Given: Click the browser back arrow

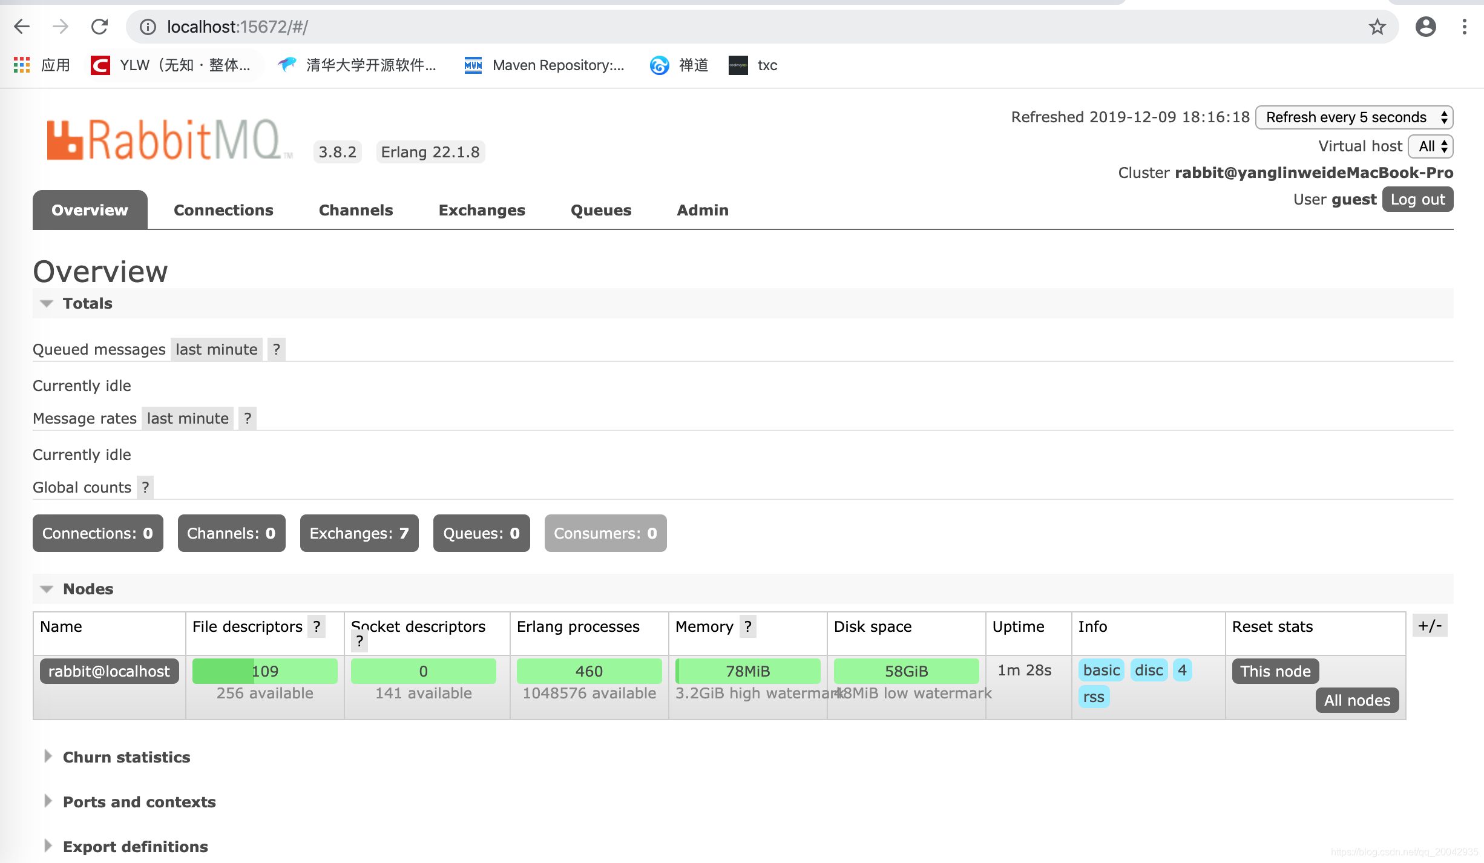Looking at the screenshot, I should (22, 27).
